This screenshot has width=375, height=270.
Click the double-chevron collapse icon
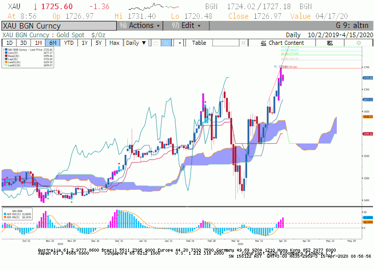(x=244, y=43)
